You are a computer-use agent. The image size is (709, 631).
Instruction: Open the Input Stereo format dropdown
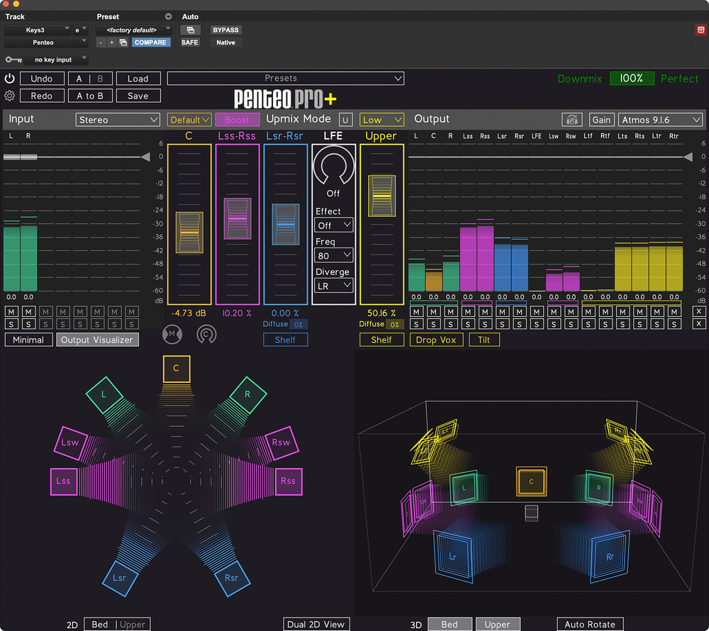coord(118,120)
